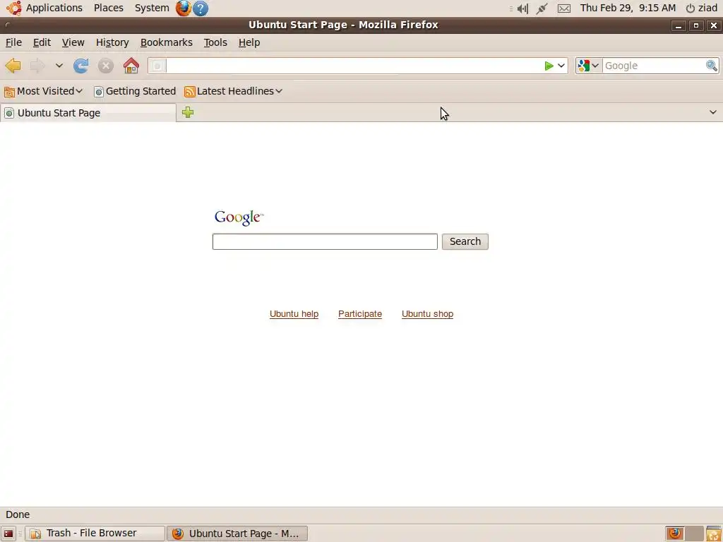723x542 pixels.
Task: Click the Google search box on page
Action: tap(325, 241)
